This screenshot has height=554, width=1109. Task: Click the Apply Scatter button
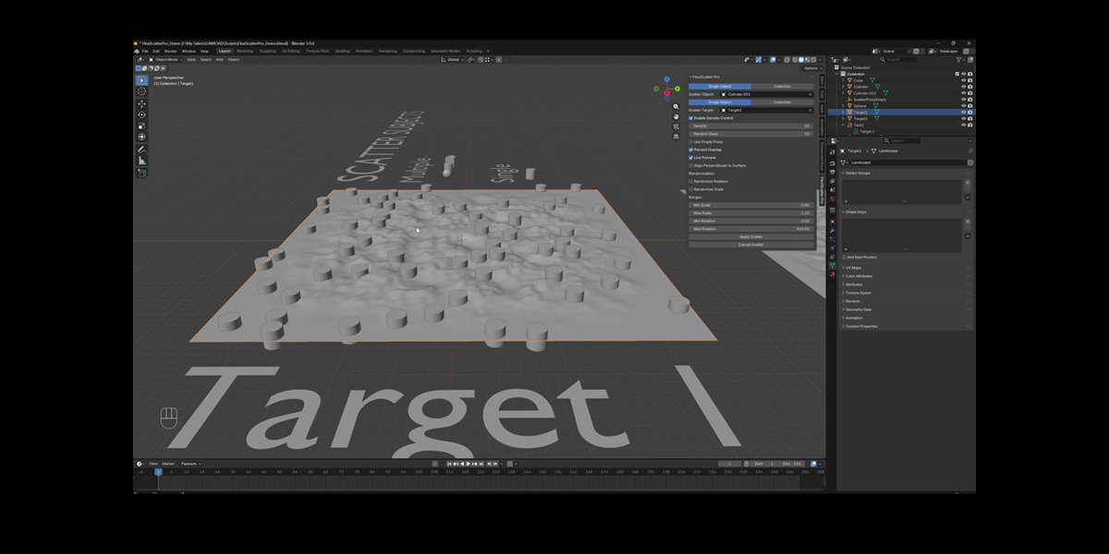point(750,236)
